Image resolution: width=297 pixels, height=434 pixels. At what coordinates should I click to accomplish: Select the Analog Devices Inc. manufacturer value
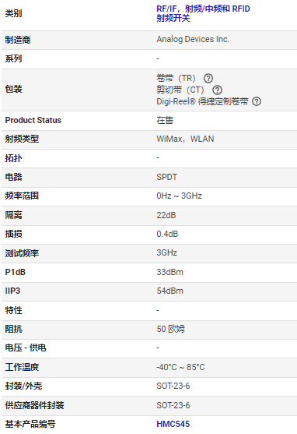coord(193,39)
